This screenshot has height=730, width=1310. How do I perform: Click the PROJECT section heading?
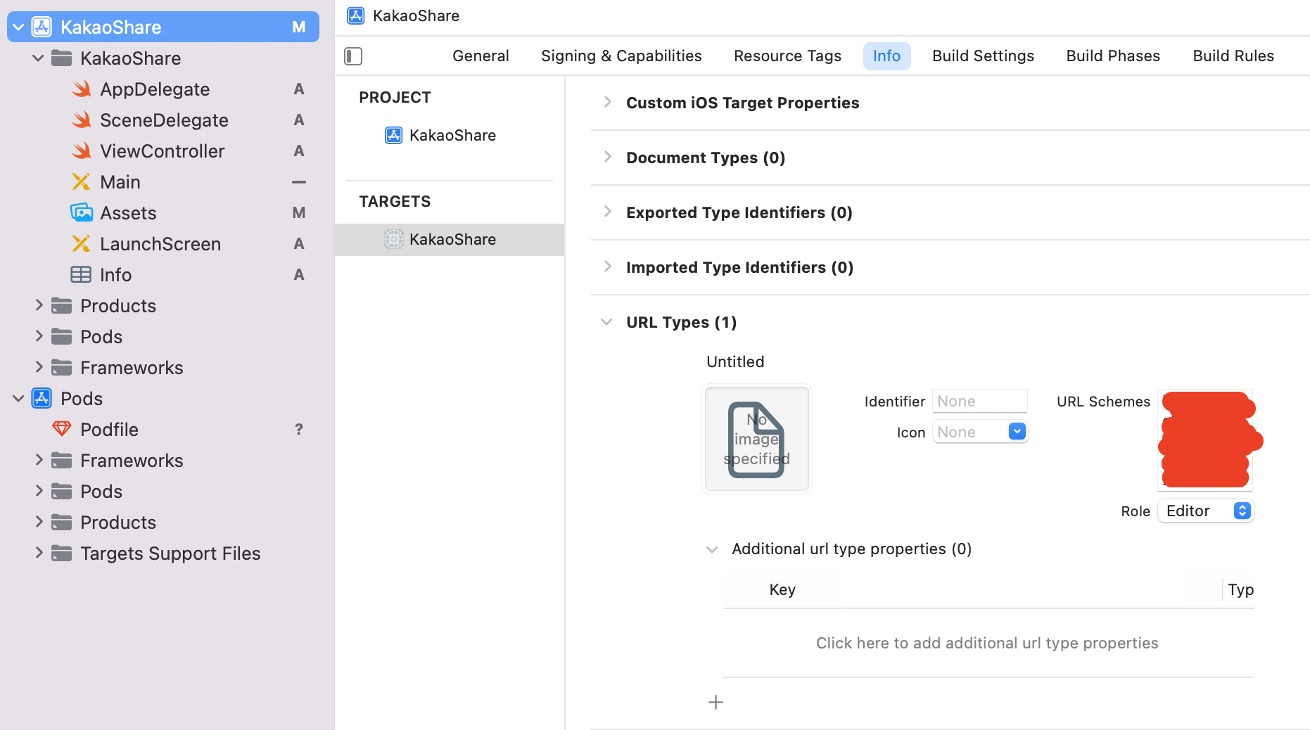pyautogui.click(x=395, y=97)
